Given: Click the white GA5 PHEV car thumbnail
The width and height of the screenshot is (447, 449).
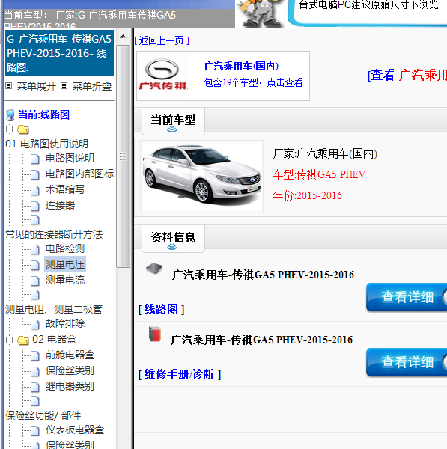Looking at the screenshot, I should click(x=201, y=177).
